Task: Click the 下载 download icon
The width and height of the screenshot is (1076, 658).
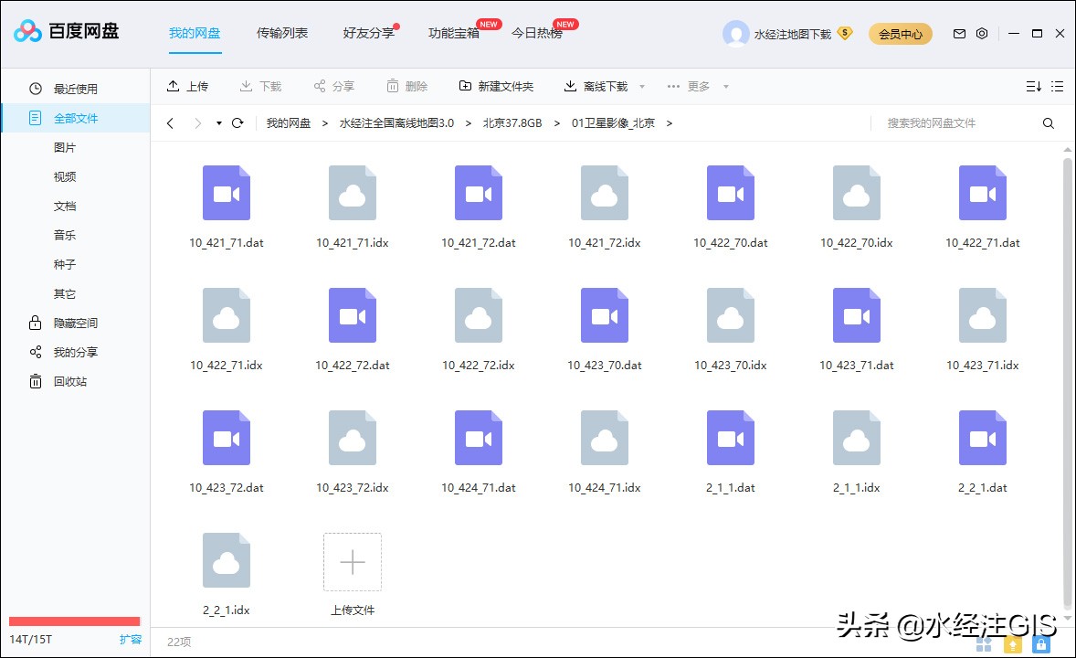Action: (245, 86)
